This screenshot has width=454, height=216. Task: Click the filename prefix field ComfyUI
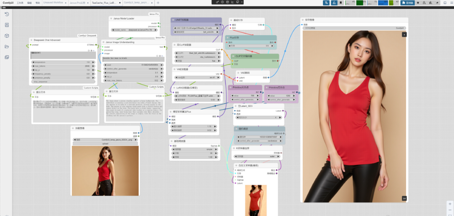point(354,28)
